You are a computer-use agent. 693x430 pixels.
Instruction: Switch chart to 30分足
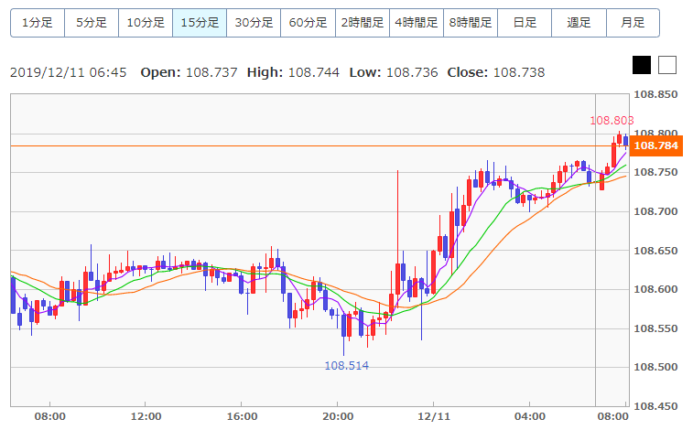(254, 23)
